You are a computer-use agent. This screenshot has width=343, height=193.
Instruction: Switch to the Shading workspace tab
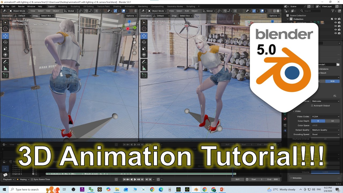point(117,6)
